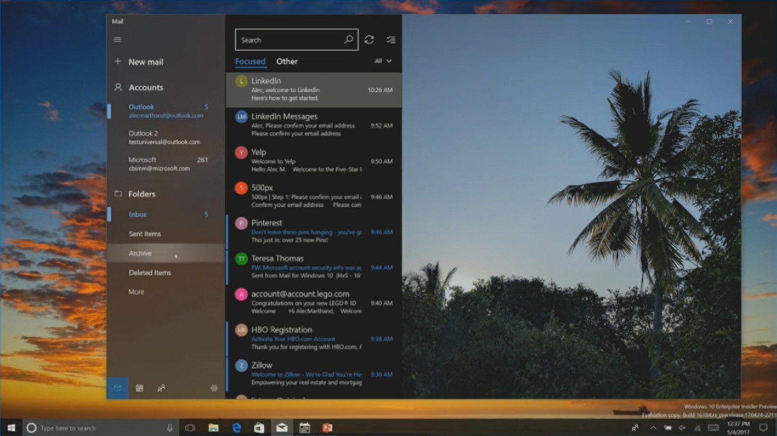Image resolution: width=777 pixels, height=436 pixels.
Task: Stay on the Focused inbox tab
Action: (x=250, y=61)
